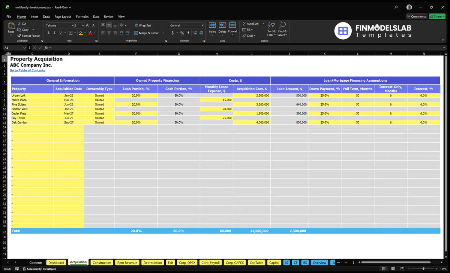Apply accounting dollar format

pyautogui.click(x=172, y=33)
